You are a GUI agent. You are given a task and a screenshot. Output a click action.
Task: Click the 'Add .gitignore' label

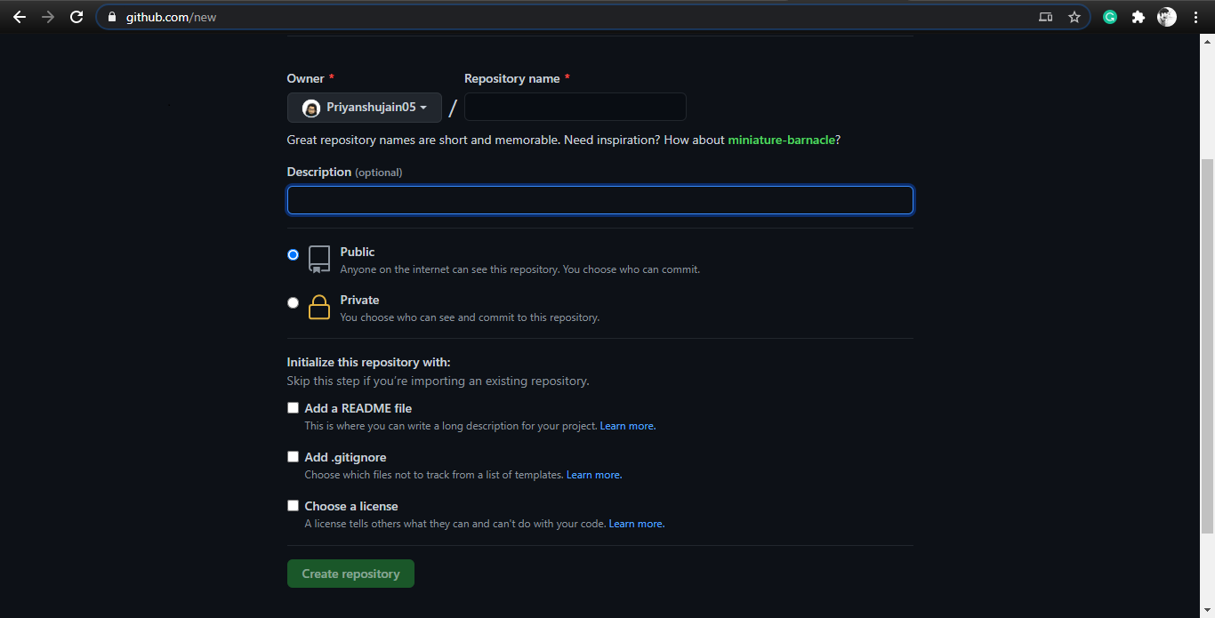(x=345, y=457)
